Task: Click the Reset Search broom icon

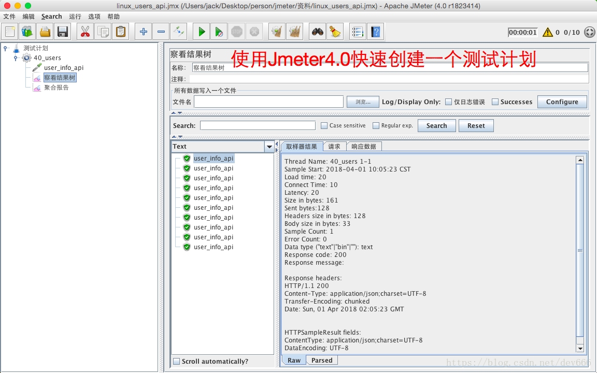Action: coord(335,32)
